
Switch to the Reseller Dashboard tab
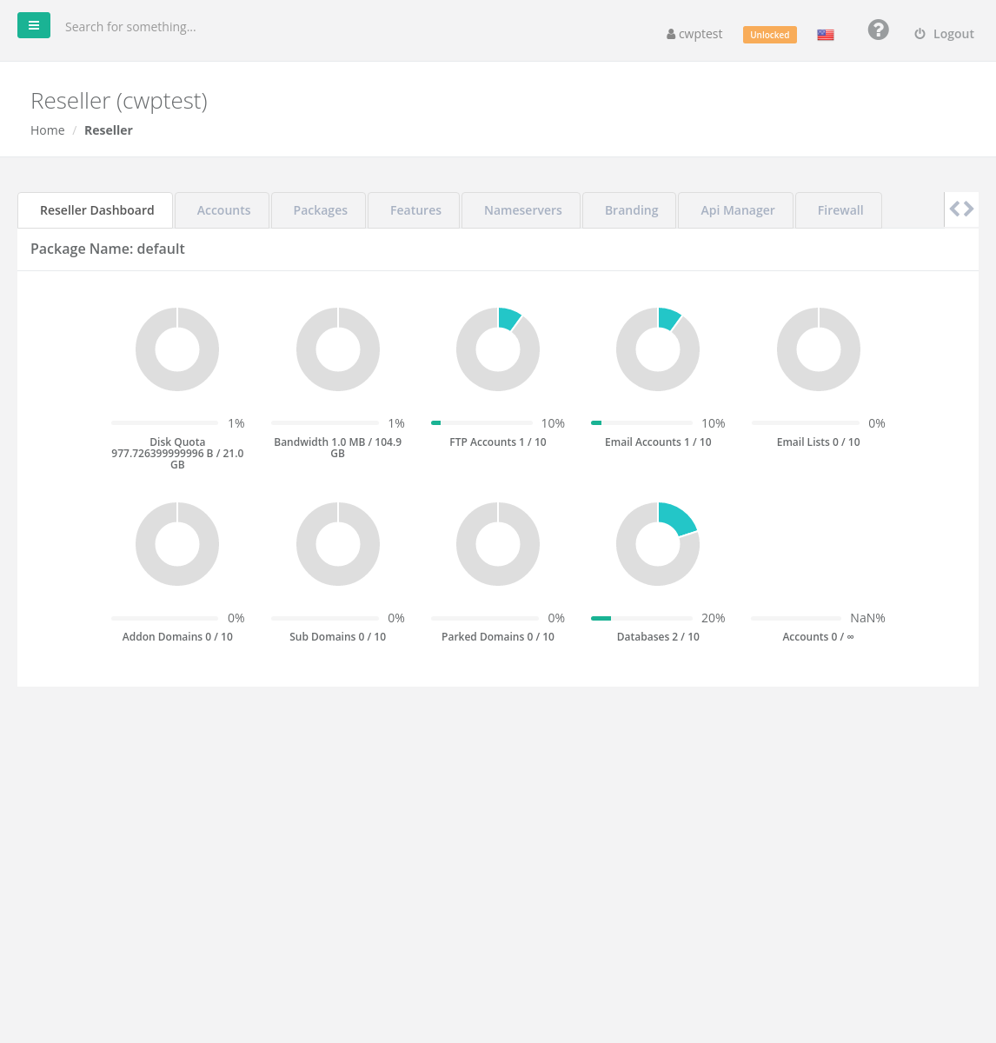tap(96, 210)
